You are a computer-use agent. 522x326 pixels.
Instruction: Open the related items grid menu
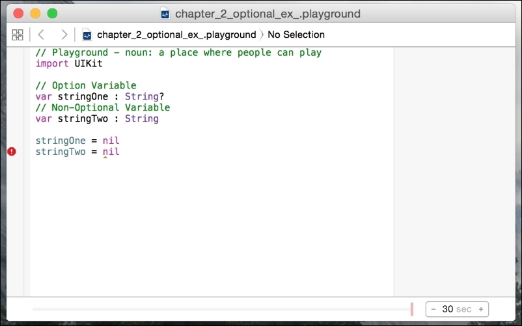pyautogui.click(x=18, y=34)
